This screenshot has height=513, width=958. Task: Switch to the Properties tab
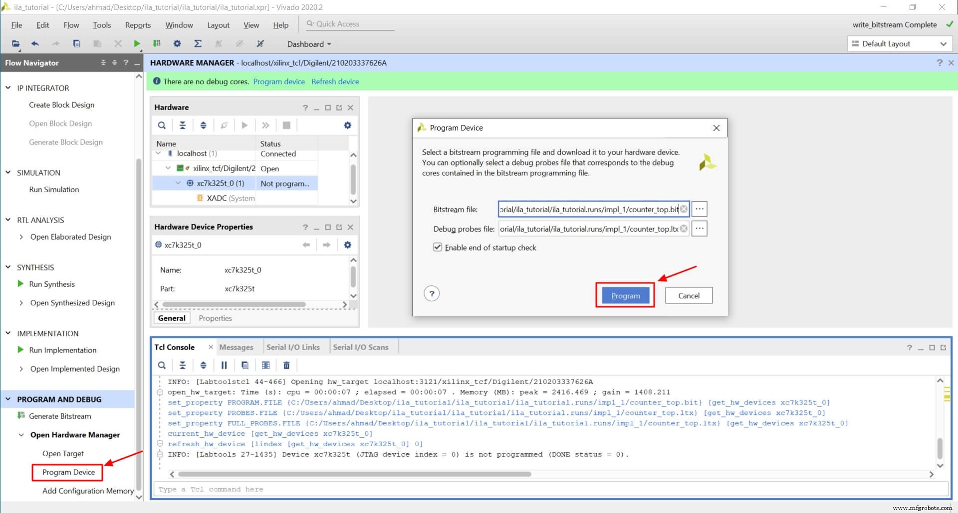215,318
